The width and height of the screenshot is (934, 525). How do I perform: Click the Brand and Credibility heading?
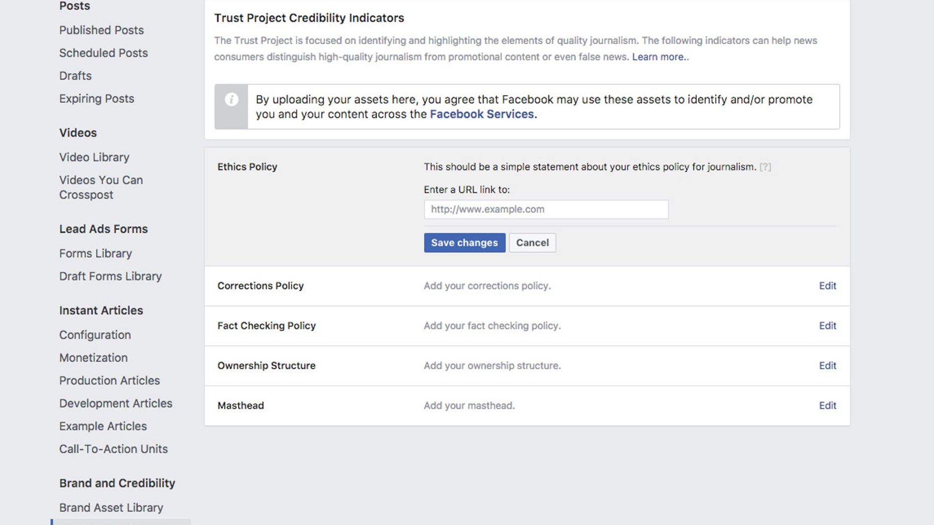pyautogui.click(x=117, y=483)
